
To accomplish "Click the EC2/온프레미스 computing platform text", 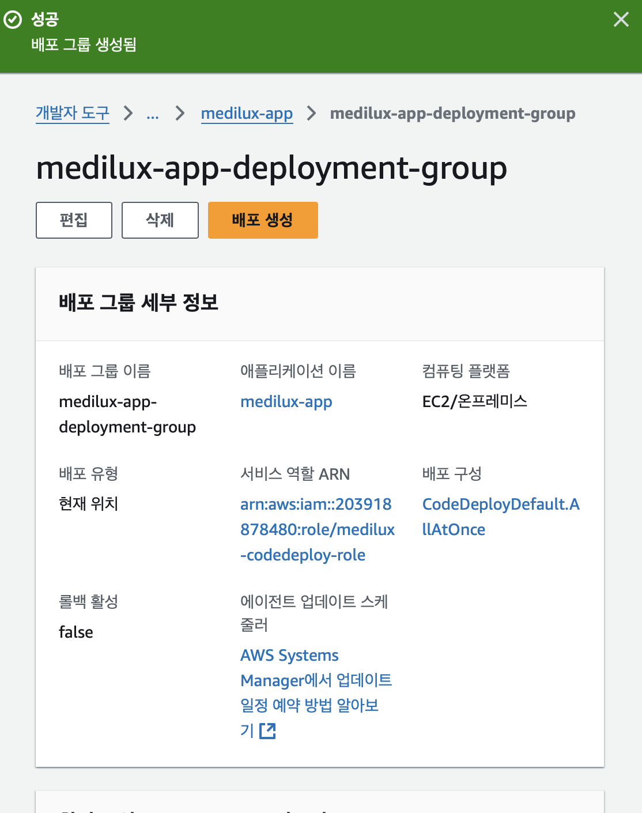I will tap(475, 402).
